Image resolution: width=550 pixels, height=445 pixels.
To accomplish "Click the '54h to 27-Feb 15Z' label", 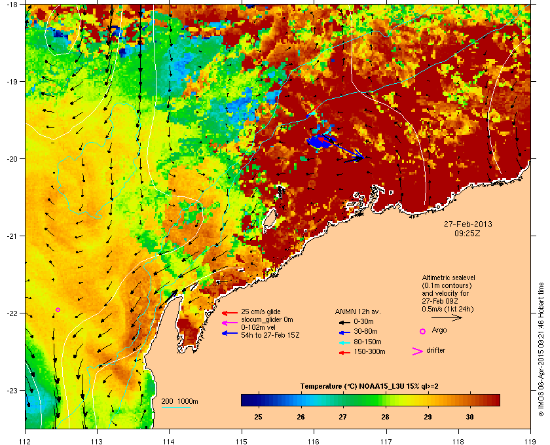I will click(x=270, y=335).
